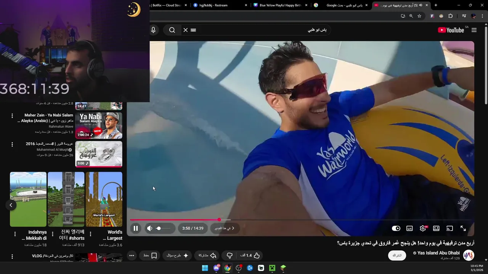The width and height of the screenshot is (488, 274).
Task: Open options for World's Largest short
Action: coord(90,234)
